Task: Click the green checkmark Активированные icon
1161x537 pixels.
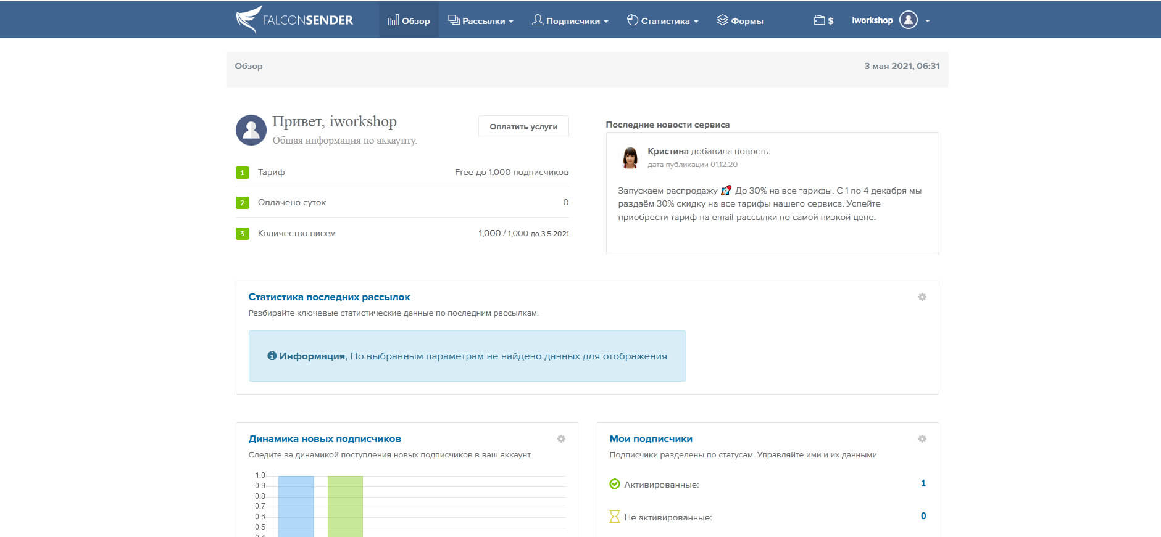Action: point(614,484)
